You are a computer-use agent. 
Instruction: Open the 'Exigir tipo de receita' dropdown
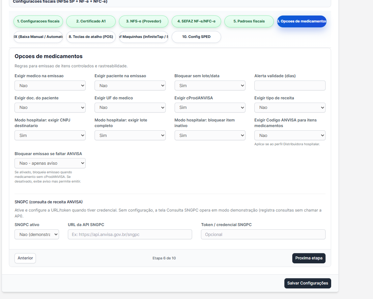290,107
